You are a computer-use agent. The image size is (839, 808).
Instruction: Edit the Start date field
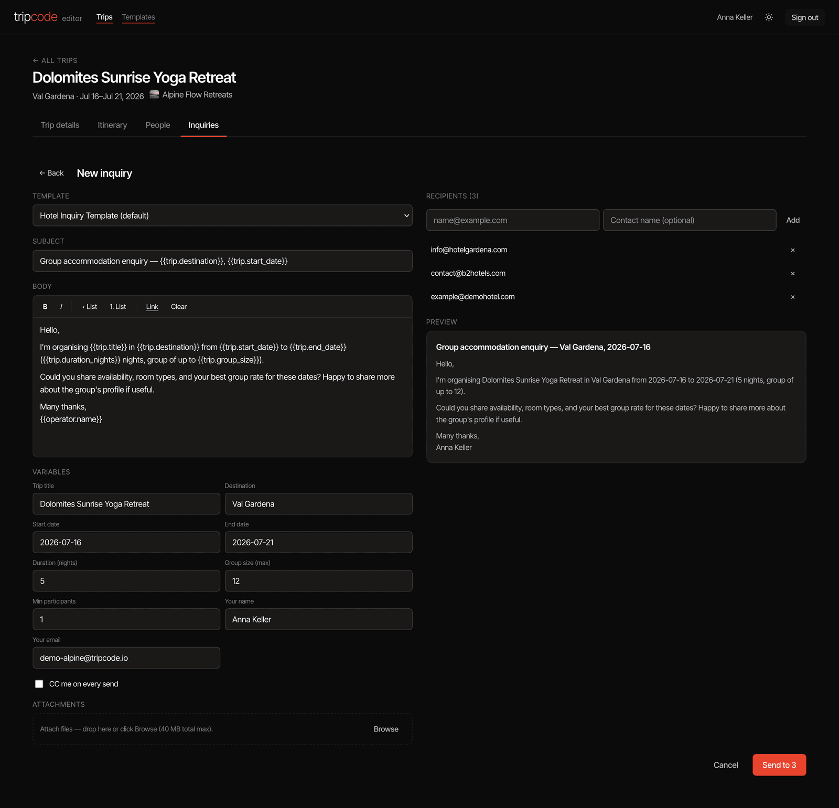[126, 542]
